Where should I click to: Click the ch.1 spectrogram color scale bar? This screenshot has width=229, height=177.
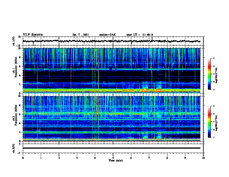click(209, 74)
